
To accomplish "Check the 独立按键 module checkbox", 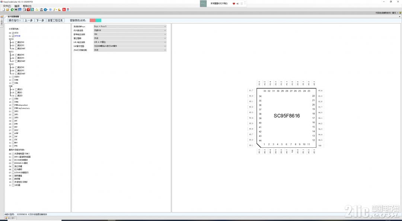I will click(x=13, y=166).
